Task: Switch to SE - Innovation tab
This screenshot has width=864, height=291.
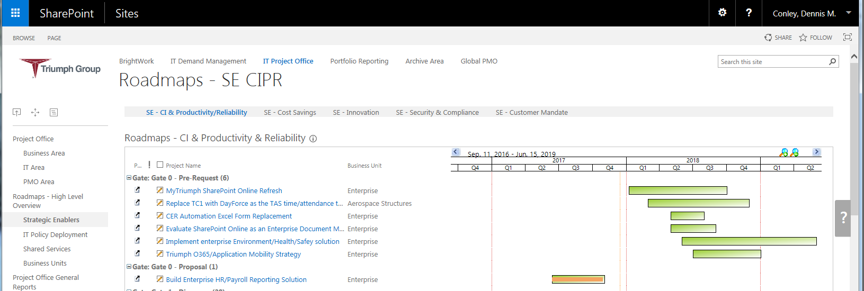Action: coord(356,112)
